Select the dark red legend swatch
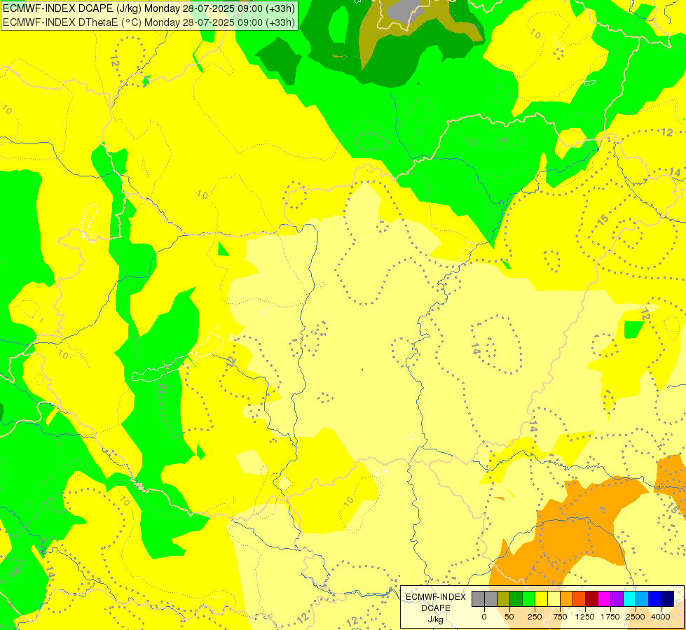 591,598
